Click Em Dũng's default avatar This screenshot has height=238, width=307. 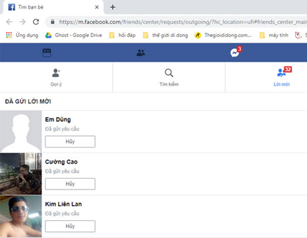pyautogui.click(x=21, y=131)
